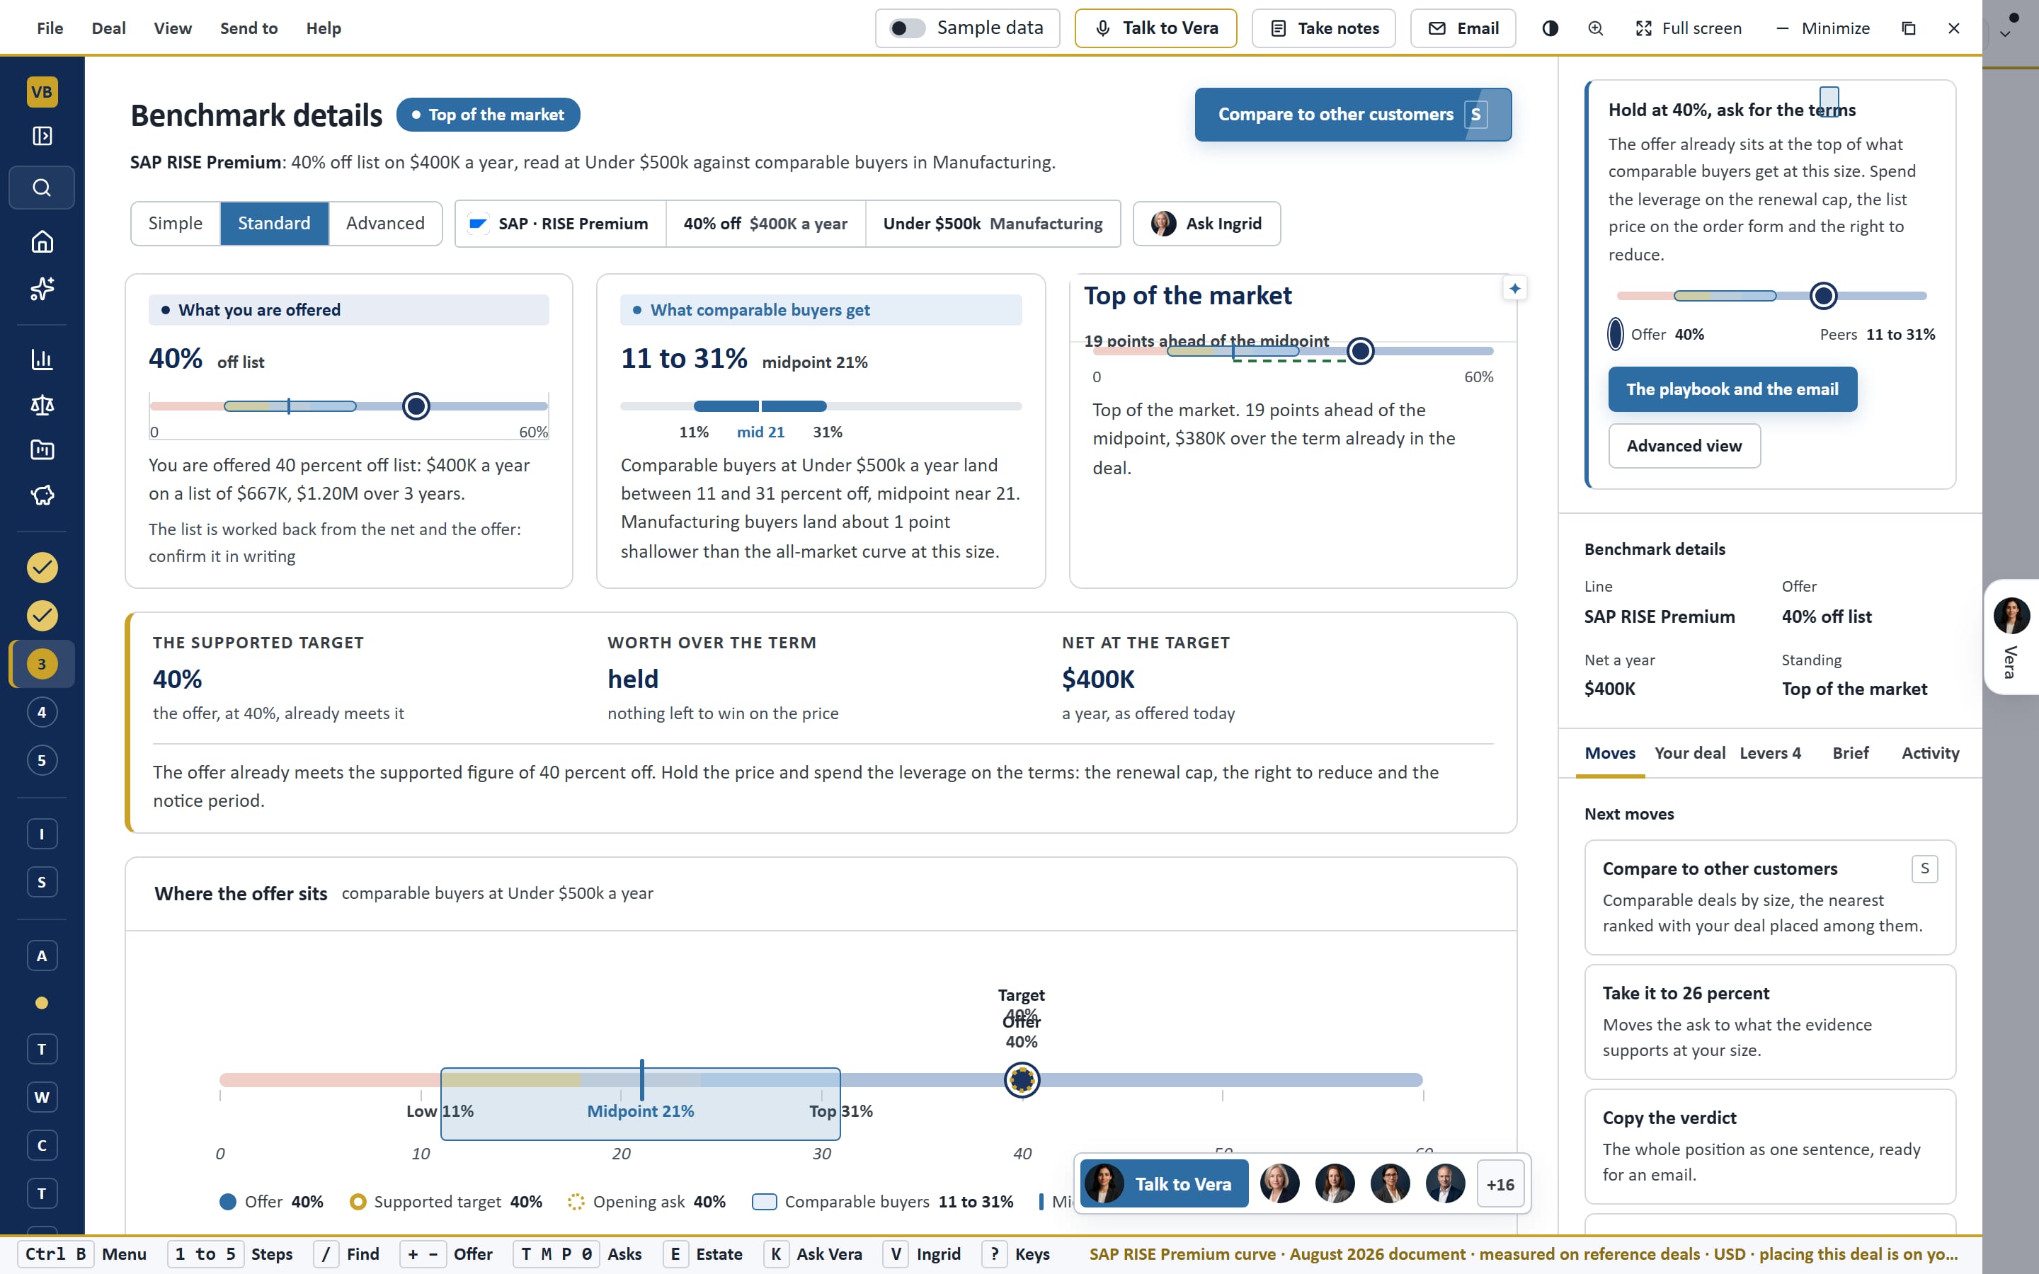Click the Take notes button
The height and width of the screenshot is (1274, 2039).
1323,28
